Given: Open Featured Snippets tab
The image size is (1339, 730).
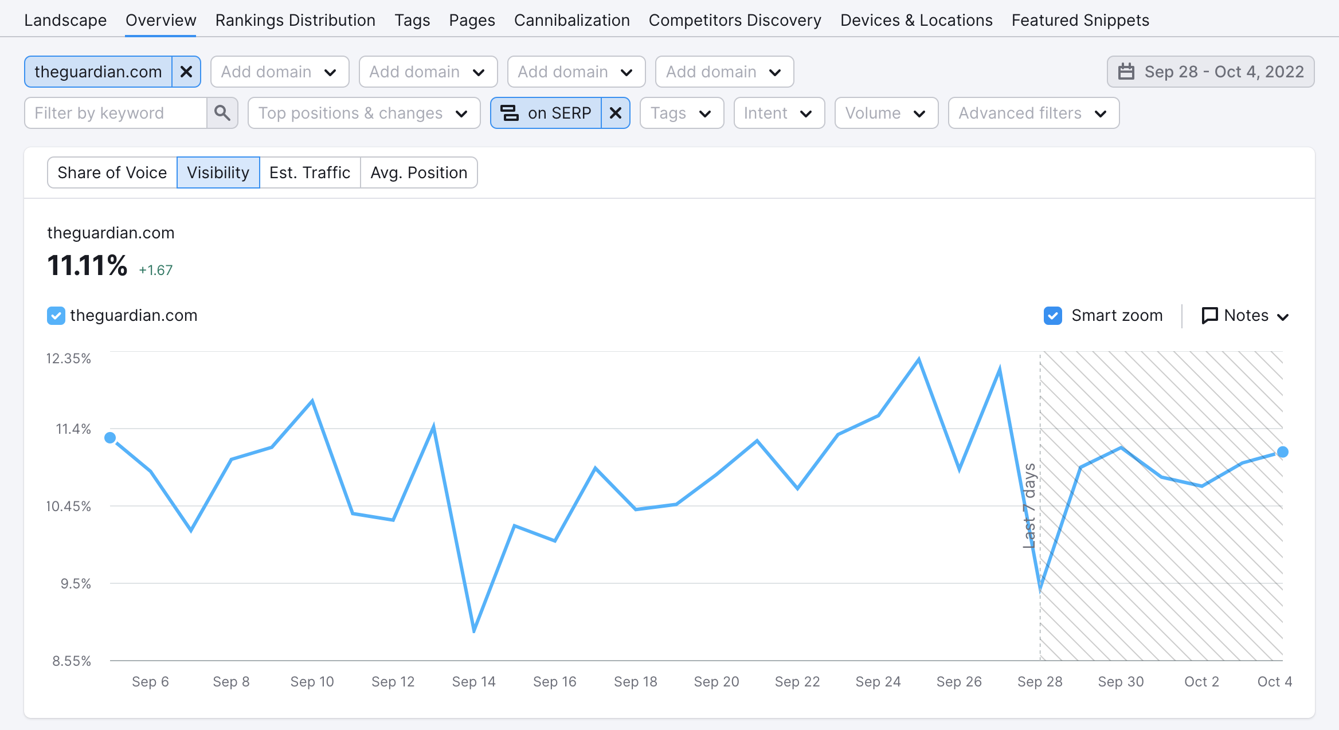Looking at the screenshot, I should [1080, 20].
